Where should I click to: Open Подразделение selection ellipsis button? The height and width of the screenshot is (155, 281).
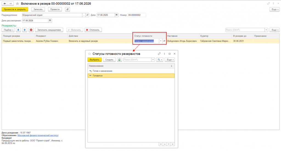tap(84, 15)
